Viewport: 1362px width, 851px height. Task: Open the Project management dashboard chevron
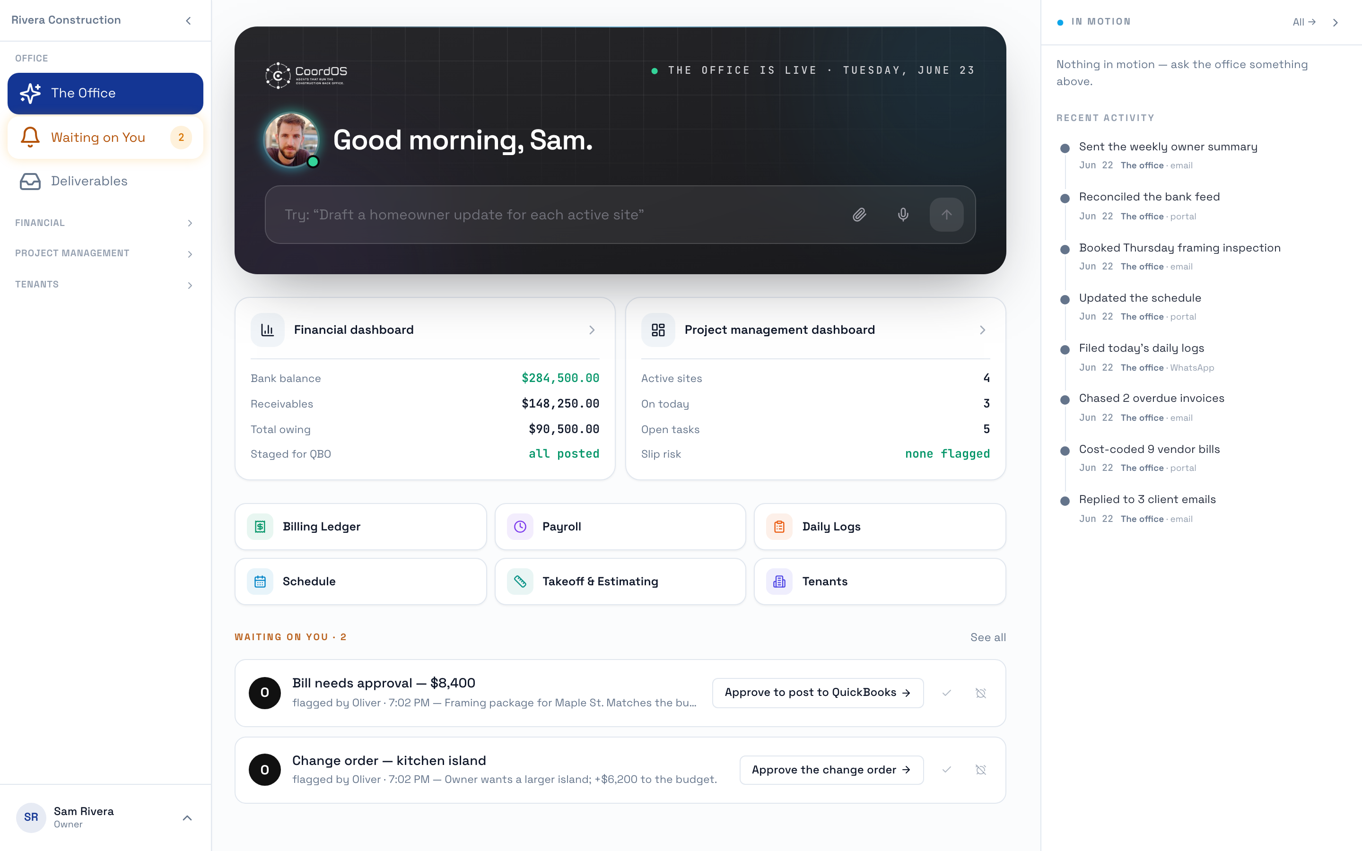pyautogui.click(x=982, y=330)
